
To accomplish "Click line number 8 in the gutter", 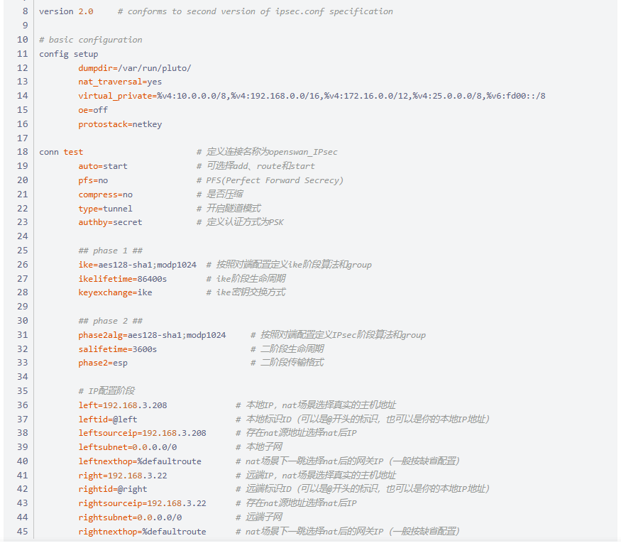I will point(26,11).
